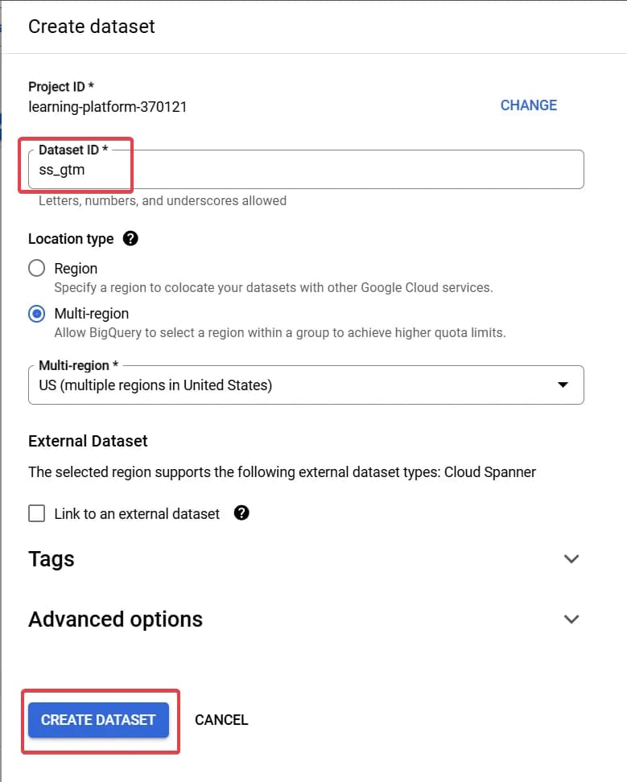Expand the Advanced options chevron
The image size is (627, 782).
[571, 619]
